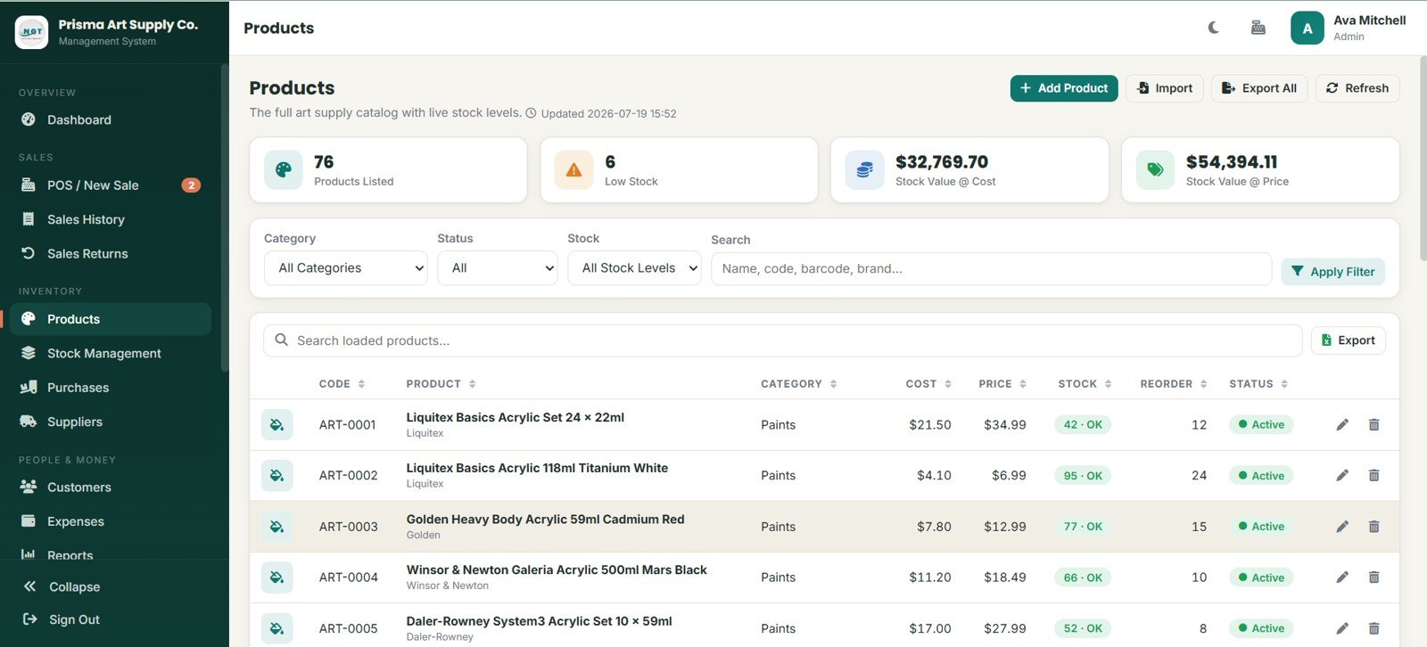This screenshot has height=647, width=1427.
Task: Sort table by CATEGORY column
Action: 798,384
